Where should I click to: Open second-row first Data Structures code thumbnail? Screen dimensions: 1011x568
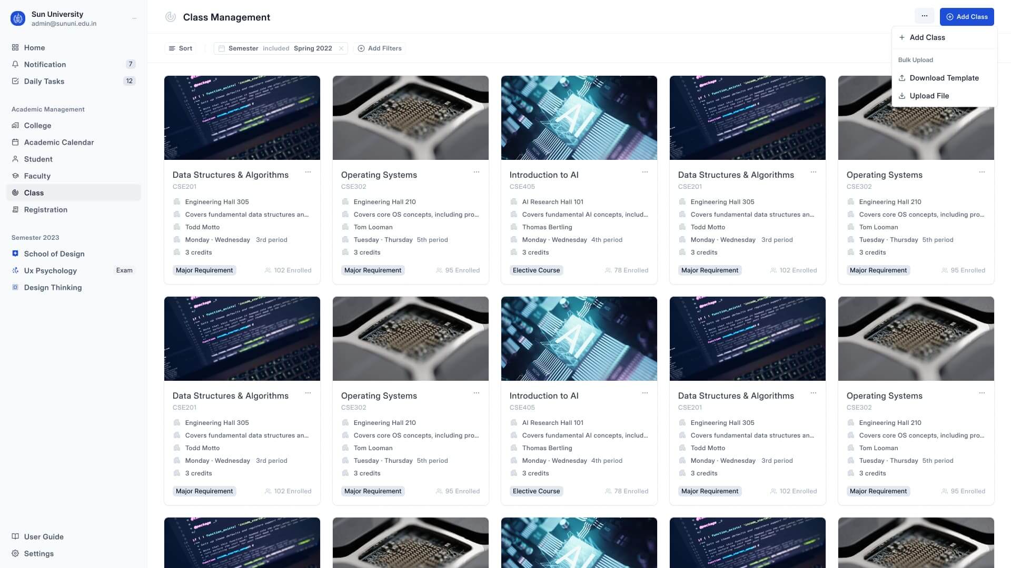pyautogui.click(x=242, y=339)
